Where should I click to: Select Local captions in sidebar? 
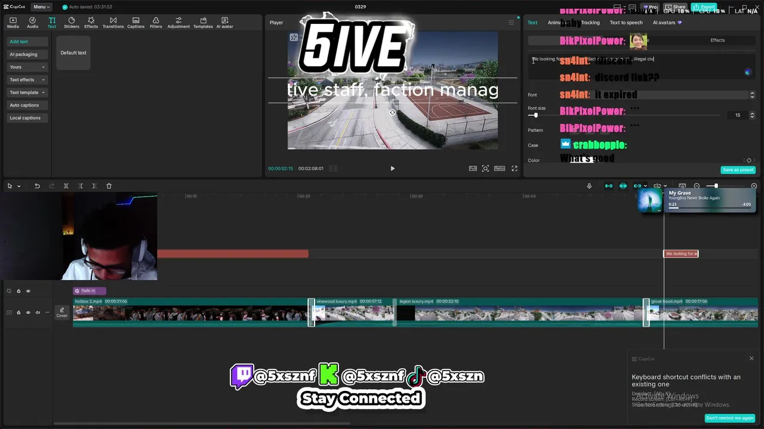tap(27, 118)
